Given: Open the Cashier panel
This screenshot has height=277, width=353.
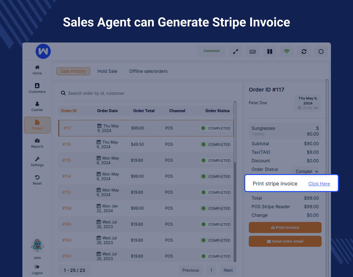Looking at the screenshot, I should tap(37, 107).
